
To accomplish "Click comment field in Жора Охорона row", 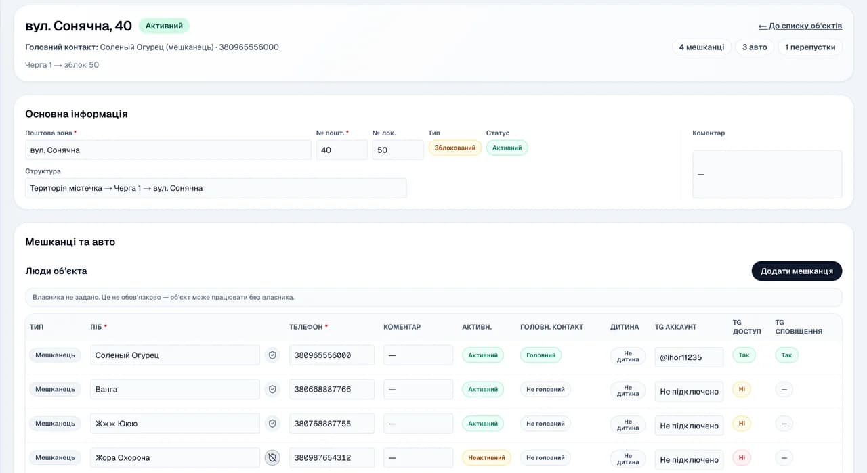I will pyautogui.click(x=418, y=458).
